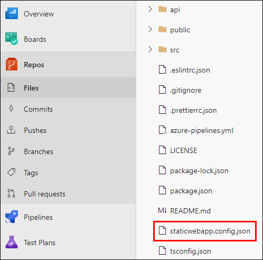Screen dimensions: 263x260
Task: Open .gitignore file name
Action: 185,91
